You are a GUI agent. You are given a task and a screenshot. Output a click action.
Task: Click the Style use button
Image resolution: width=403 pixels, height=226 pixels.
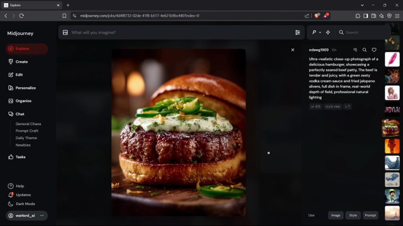tap(353, 216)
